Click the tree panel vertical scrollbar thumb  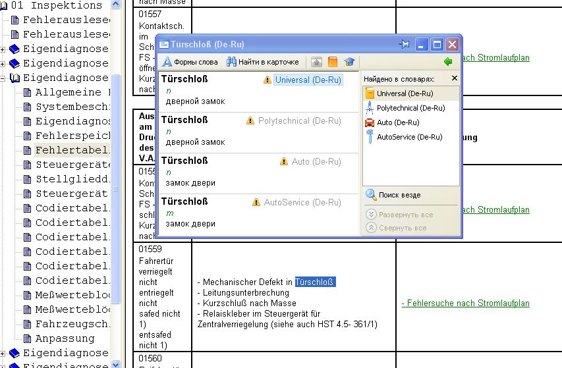pyautogui.click(x=116, y=189)
